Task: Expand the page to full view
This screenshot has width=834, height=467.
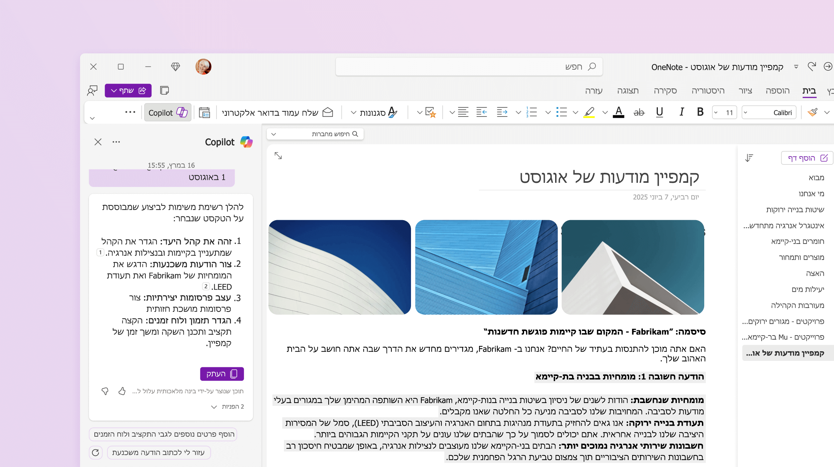Action: pos(278,155)
